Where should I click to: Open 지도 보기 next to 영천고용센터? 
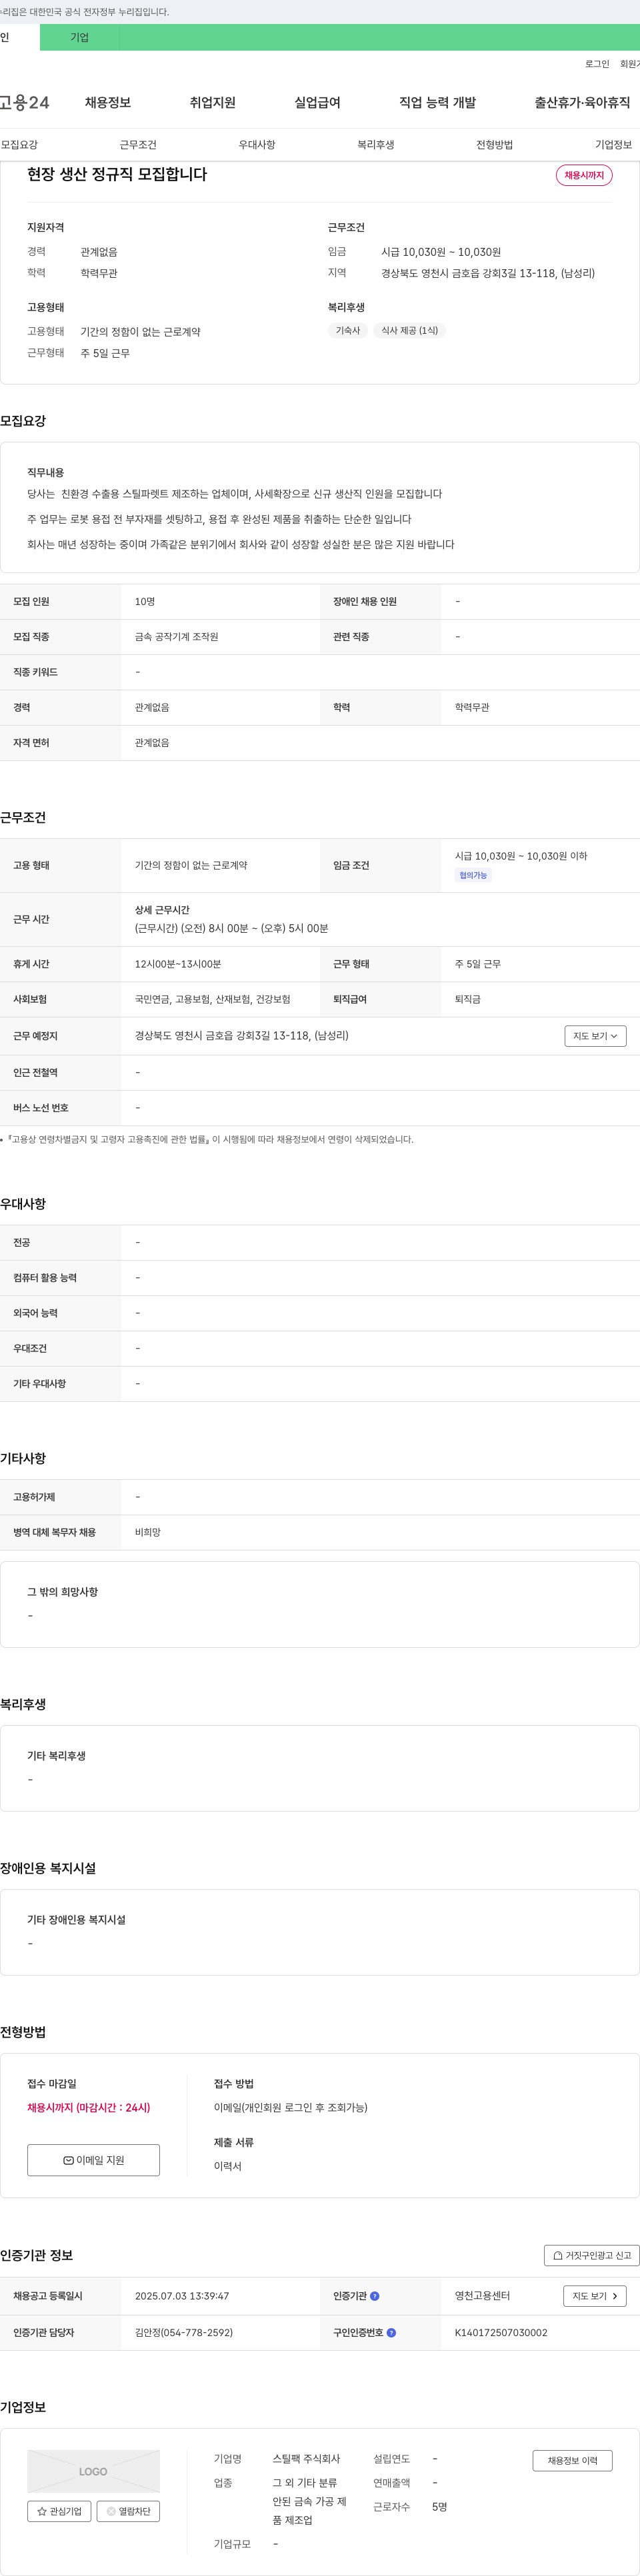tap(595, 2296)
